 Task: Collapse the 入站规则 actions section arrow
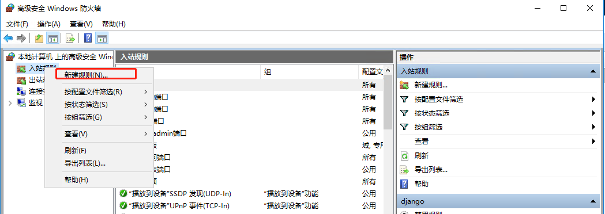coord(593,71)
